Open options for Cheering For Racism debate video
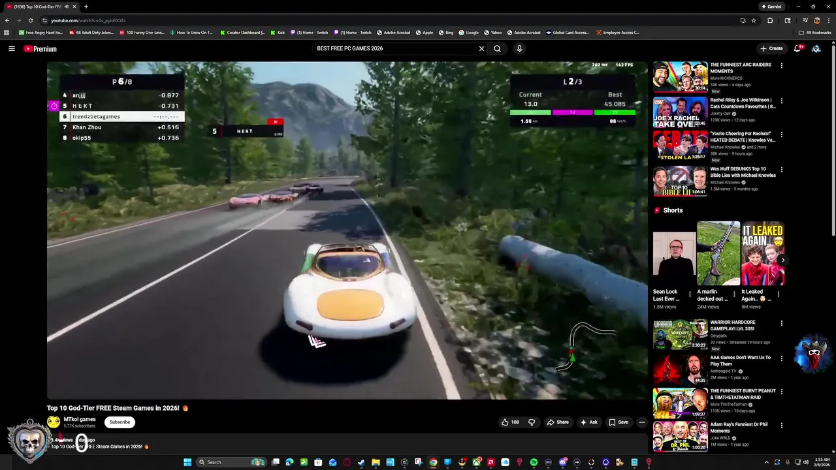 coord(782,134)
